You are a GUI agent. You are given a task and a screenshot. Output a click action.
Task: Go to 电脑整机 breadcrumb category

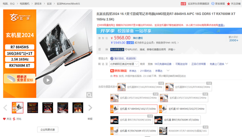point(25,4)
